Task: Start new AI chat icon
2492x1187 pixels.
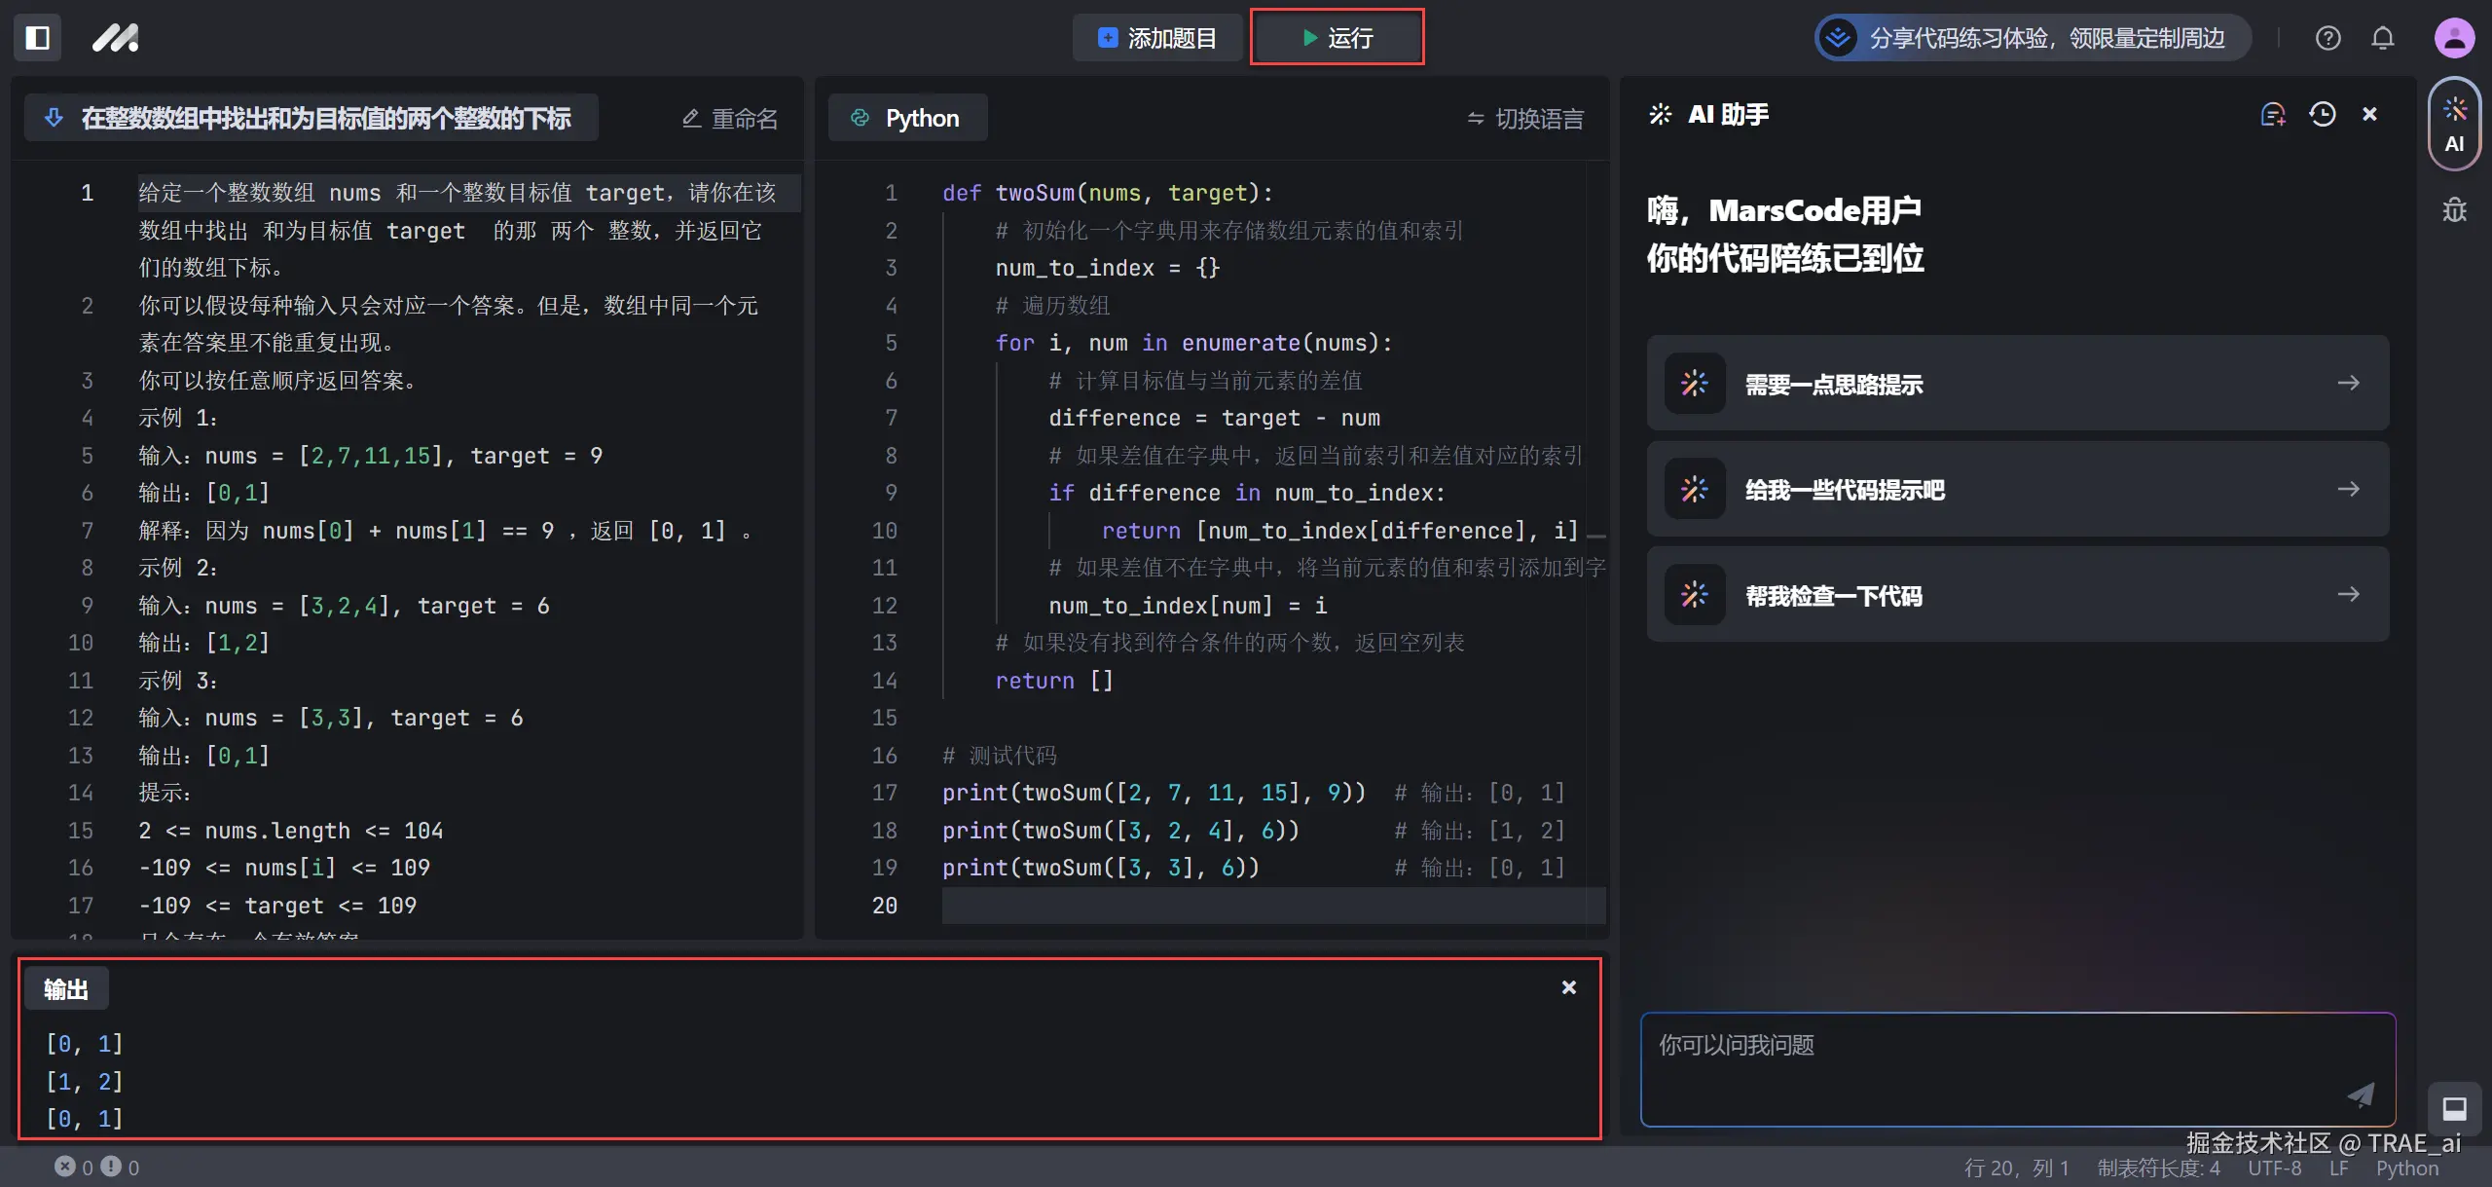Action: click(x=2272, y=115)
